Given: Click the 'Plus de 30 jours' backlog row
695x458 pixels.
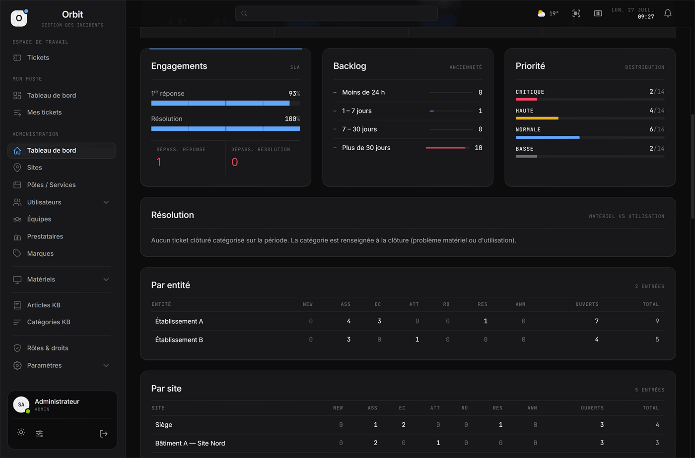Looking at the screenshot, I should pos(408,148).
